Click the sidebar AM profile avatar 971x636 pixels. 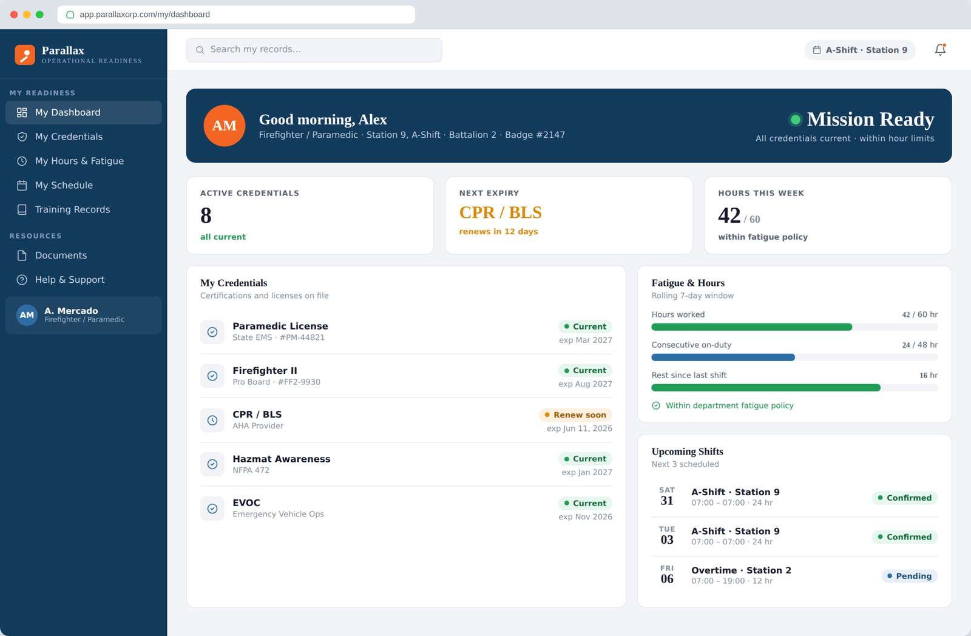click(27, 315)
